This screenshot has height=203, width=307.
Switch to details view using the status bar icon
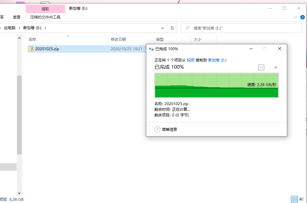(294, 199)
